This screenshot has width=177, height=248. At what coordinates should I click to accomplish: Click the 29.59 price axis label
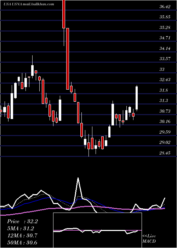(165, 132)
